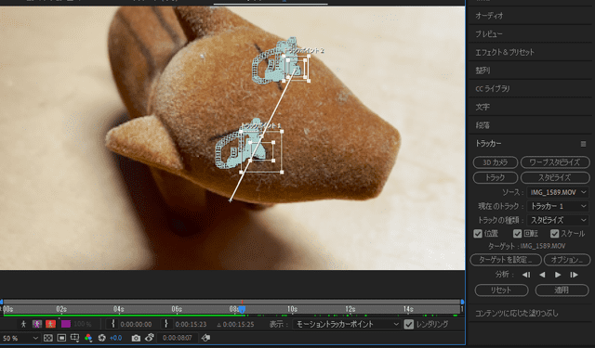Click the reset exposure aperture icon
The width and height of the screenshot is (595, 348).
(x=101, y=338)
